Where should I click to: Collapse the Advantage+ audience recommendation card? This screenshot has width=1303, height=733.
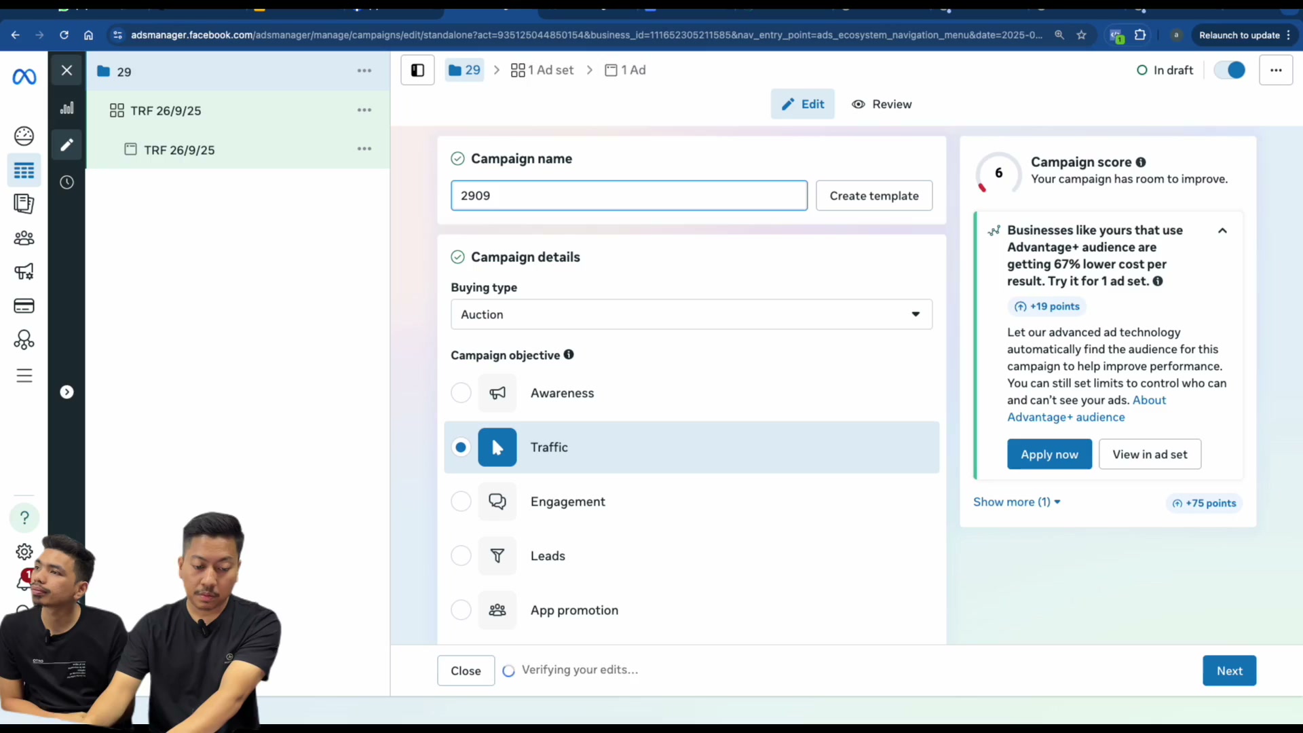1222,231
